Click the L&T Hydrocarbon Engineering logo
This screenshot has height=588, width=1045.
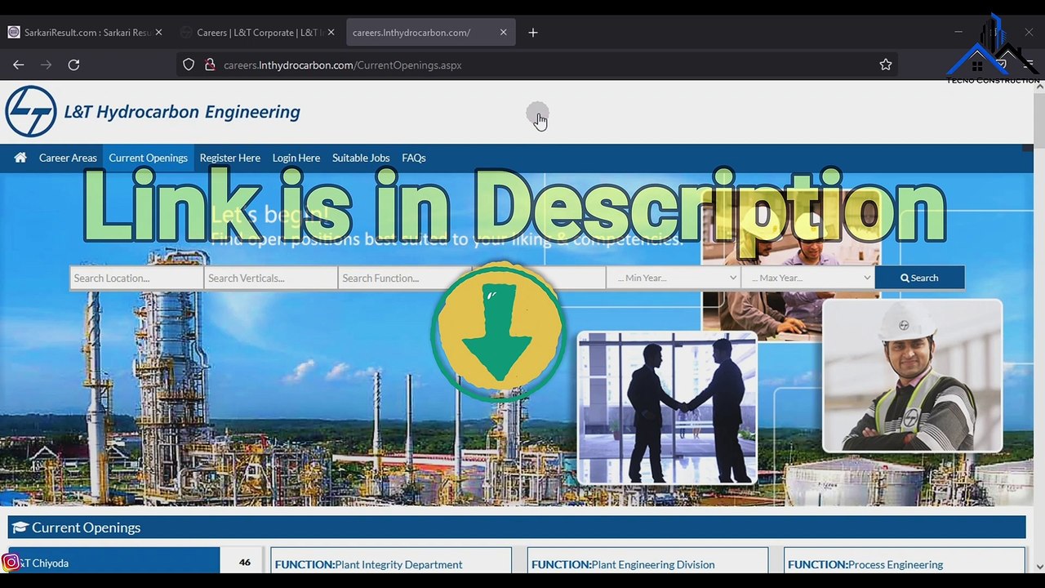pyautogui.click(x=153, y=112)
